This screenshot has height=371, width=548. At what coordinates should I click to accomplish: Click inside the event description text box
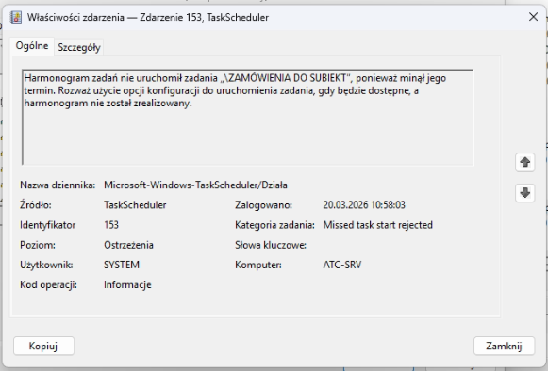click(x=247, y=118)
